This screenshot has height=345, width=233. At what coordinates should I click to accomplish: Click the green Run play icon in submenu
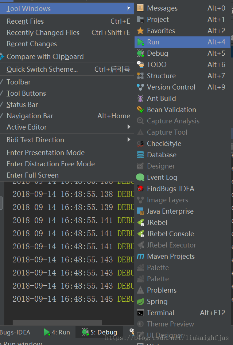(140, 42)
